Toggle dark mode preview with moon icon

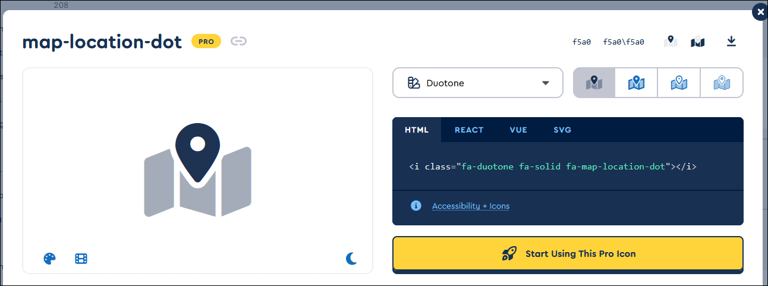[x=351, y=259]
